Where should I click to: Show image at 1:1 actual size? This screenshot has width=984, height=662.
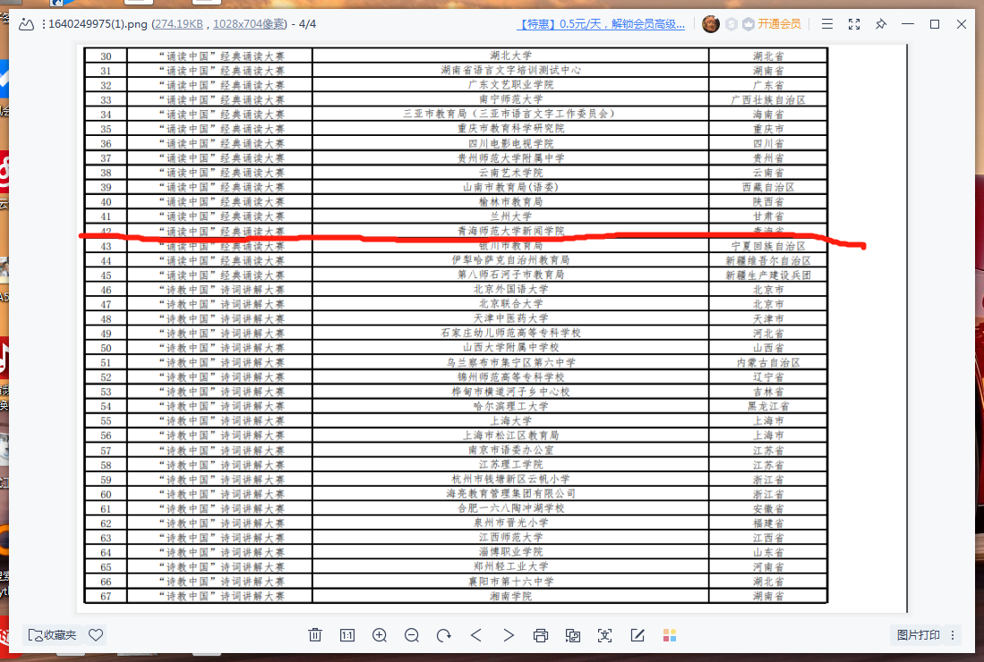click(347, 635)
